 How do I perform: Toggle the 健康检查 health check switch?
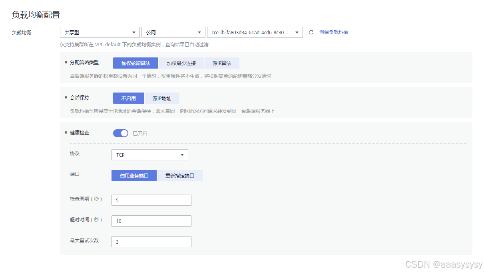[121, 133]
